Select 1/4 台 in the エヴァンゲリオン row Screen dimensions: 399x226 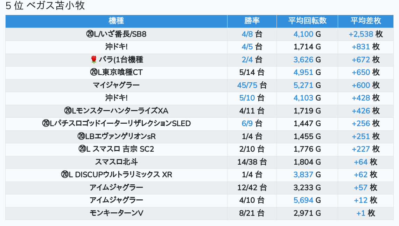[x=252, y=136]
